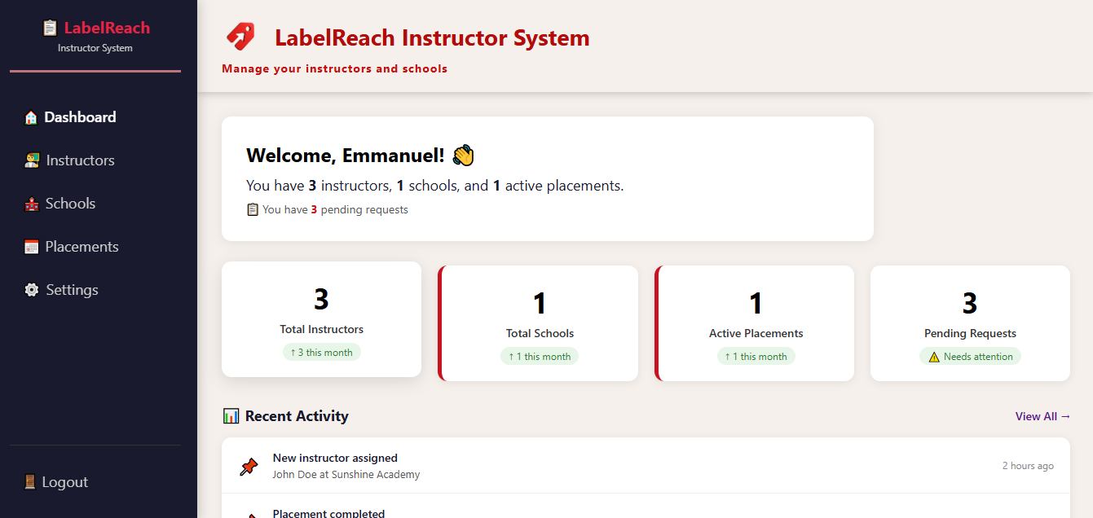Select the New instructor assigned activity row
1093x518 pixels.
coord(646,466)
